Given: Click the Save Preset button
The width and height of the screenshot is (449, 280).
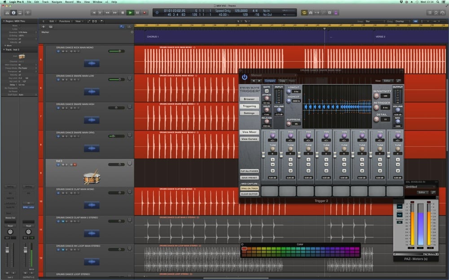Looking at the screenshot, I should coord(249,178).
